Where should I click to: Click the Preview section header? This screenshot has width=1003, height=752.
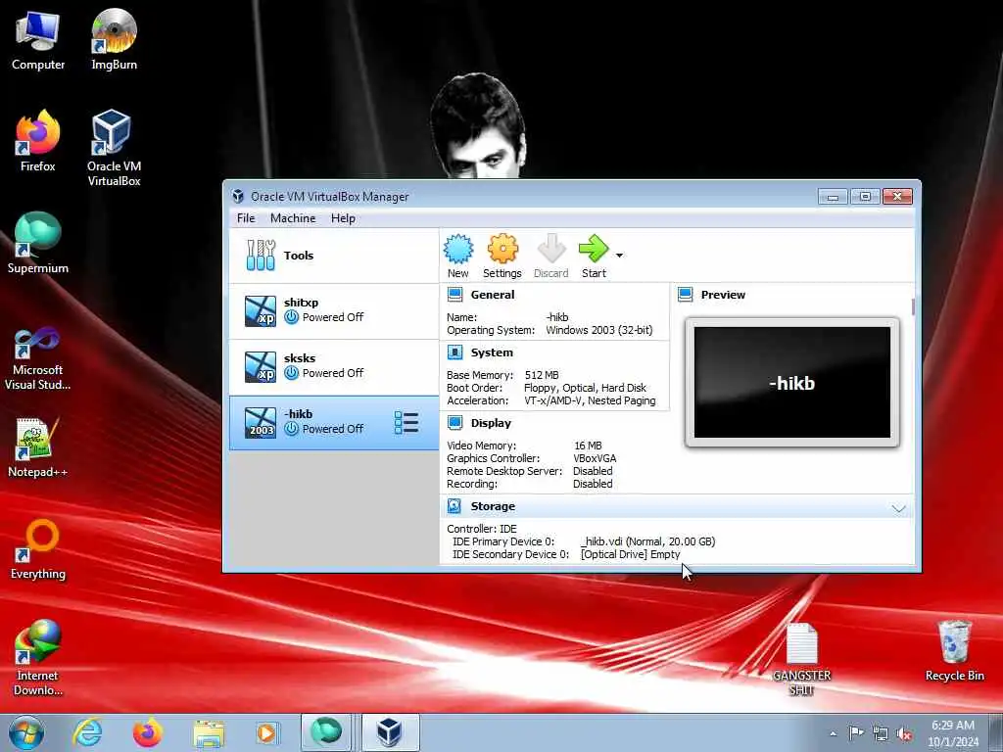pyautogui.click(x=723, y=295)
